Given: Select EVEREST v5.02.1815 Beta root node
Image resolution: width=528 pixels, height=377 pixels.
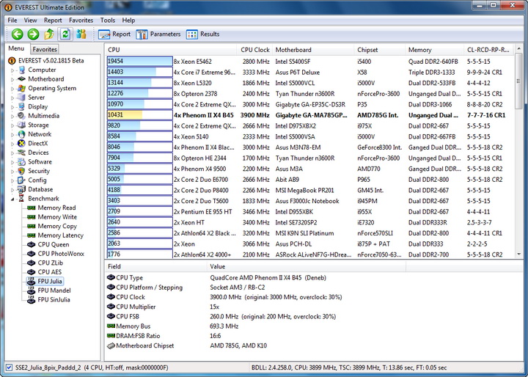Looking at the screenshot, I should tap(51, 61).
